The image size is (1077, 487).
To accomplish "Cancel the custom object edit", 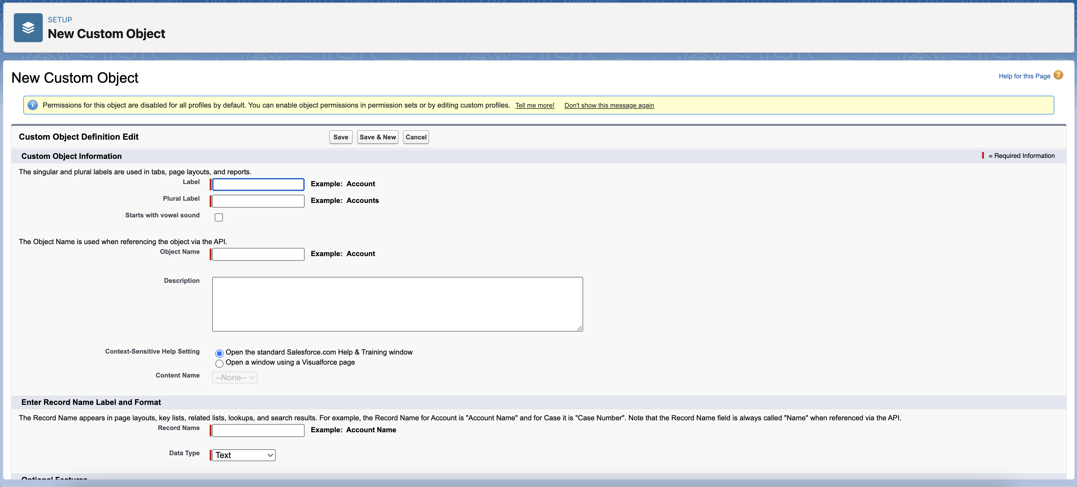I will pos(416,137).
